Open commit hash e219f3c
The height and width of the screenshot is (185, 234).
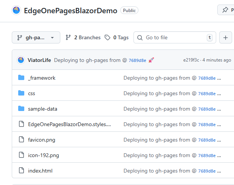(x=191, y=60)
